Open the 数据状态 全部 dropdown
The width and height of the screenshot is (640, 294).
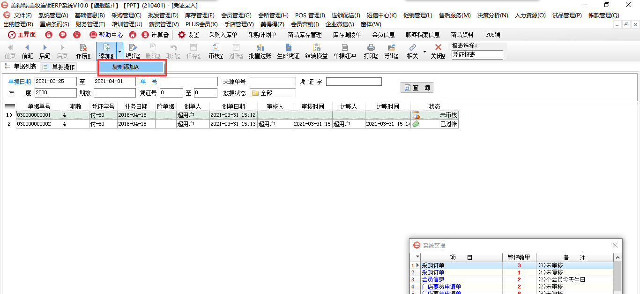coord(273,93)
